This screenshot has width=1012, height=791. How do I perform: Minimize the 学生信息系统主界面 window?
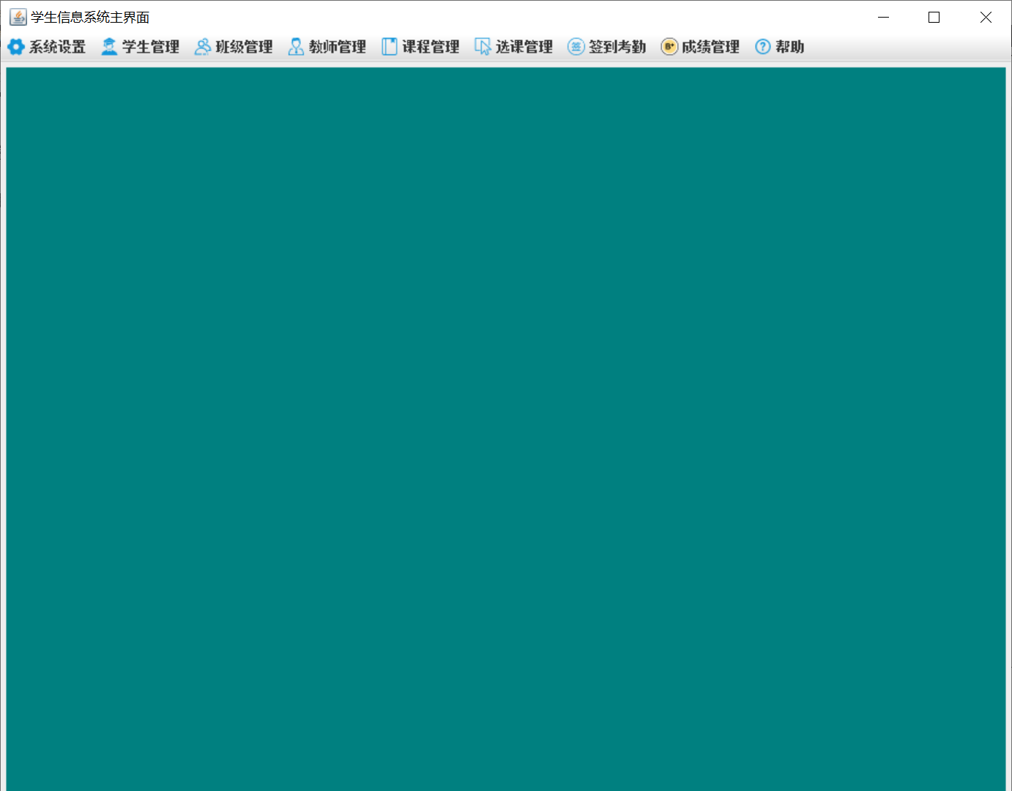[884, 17]
